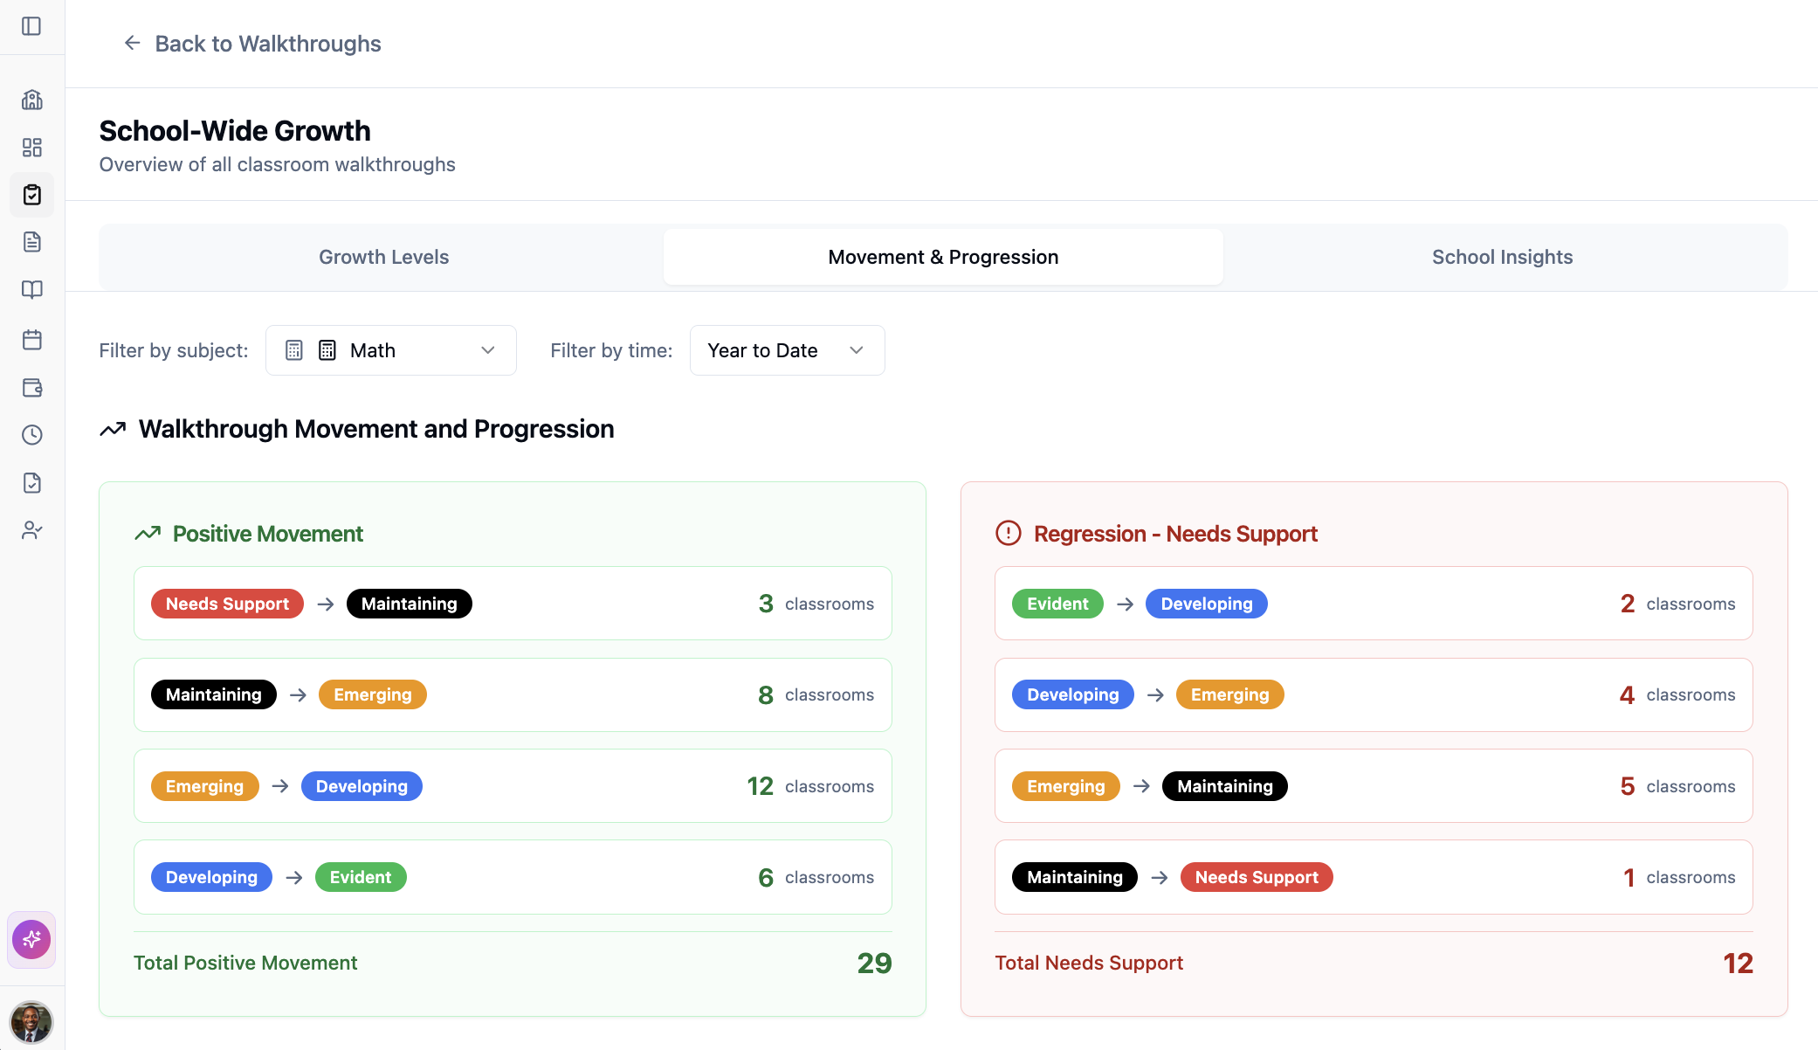Open the document page icon in sidebar
Viewport: 1818px width, 1050px height.
pos(32,242)
